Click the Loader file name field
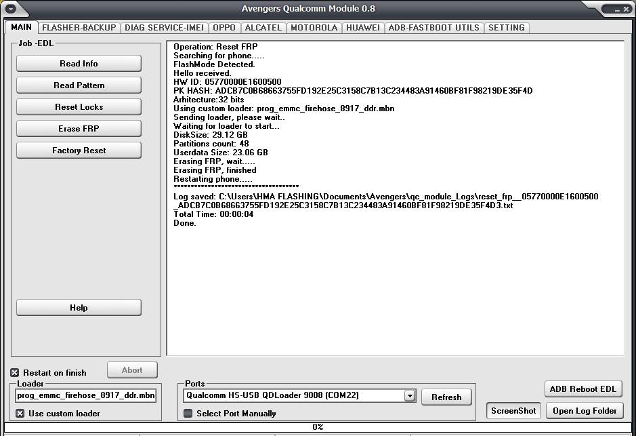636x436 pixels. pos(85,395)
